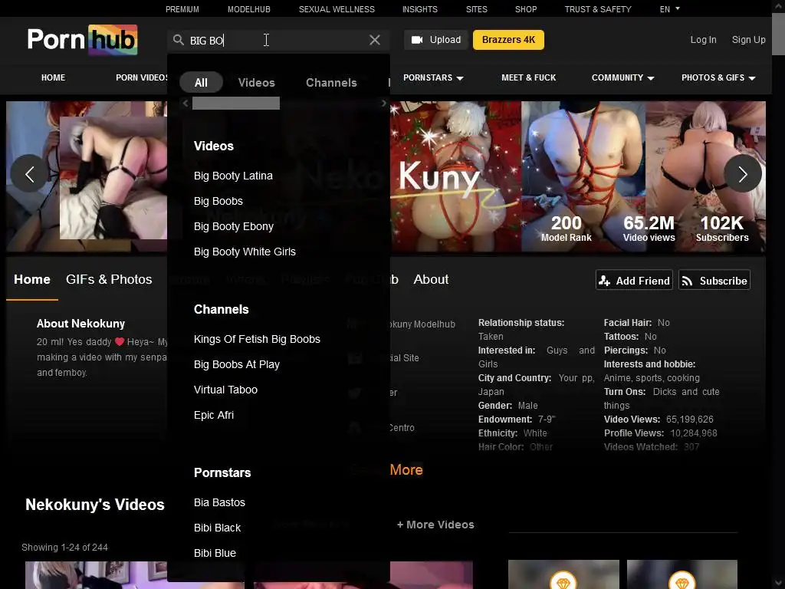
Task: Click the 200 Model Rank stat
Action: (567, 229)
